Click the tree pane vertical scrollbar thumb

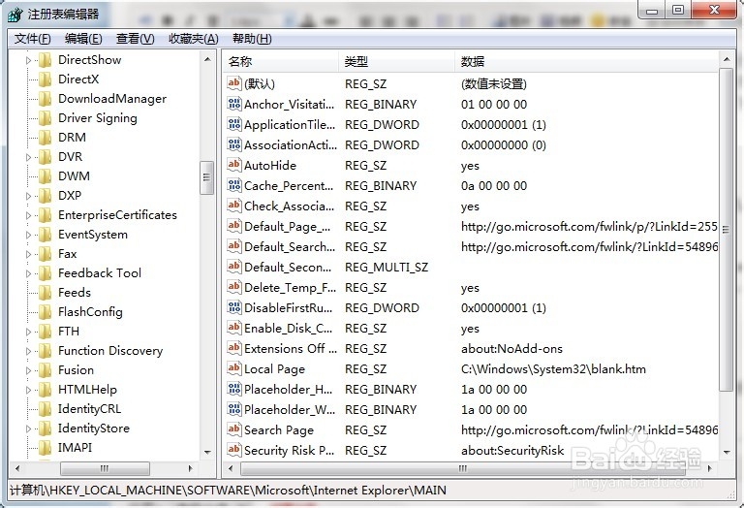tap(206, 177)
